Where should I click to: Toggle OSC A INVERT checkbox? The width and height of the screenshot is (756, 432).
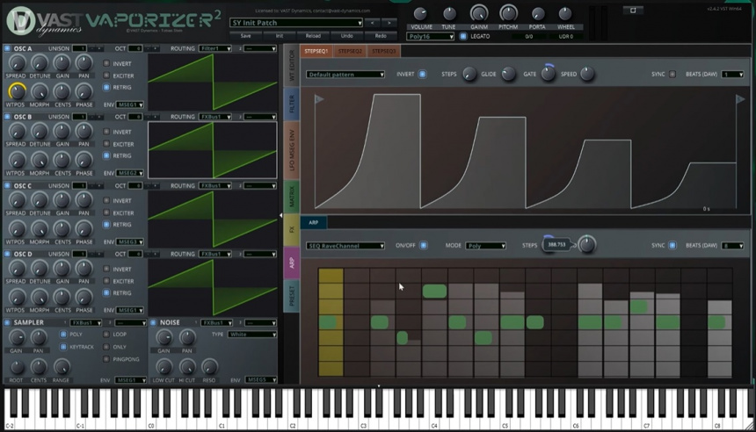point(106,63)
